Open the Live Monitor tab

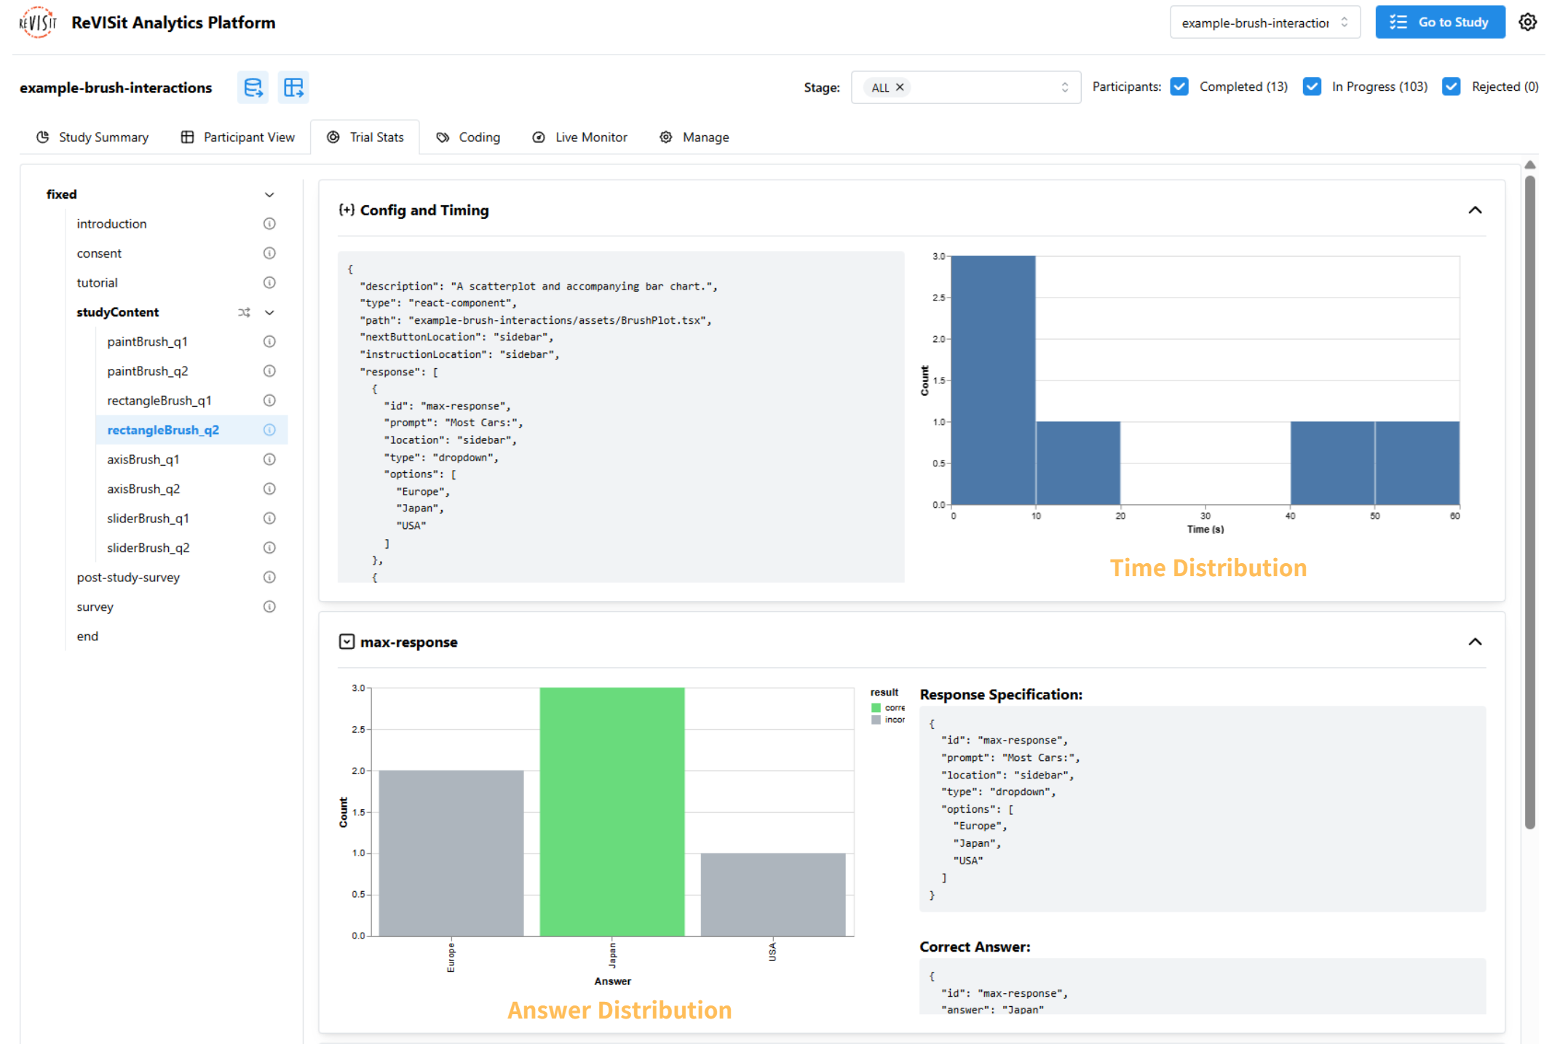click(x=580, y=137)
